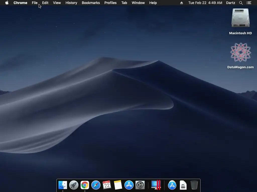The image size is (257, 192).
Task: Open Finder from the Dock
Action: tap(63, 185)
